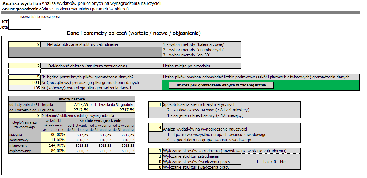Viewport: 367px width, 178px height.
Task: Click the 'dyplomowany' row label
Action: 25,151
